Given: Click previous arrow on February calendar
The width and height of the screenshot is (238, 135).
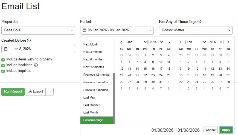Looking at the screenshot, I should coord(181,42).
